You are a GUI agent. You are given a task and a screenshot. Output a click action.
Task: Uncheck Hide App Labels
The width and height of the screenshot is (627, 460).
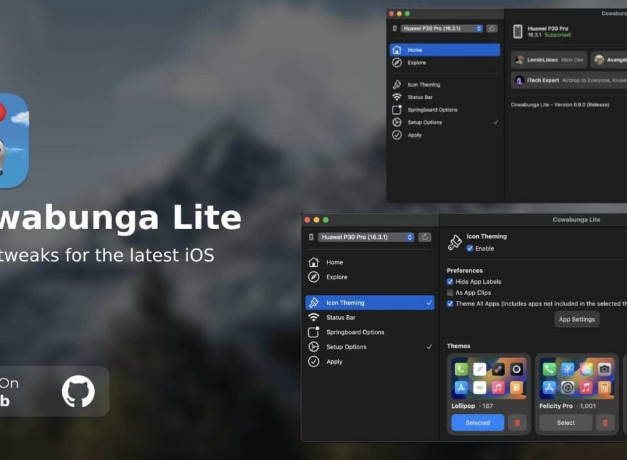450,281
